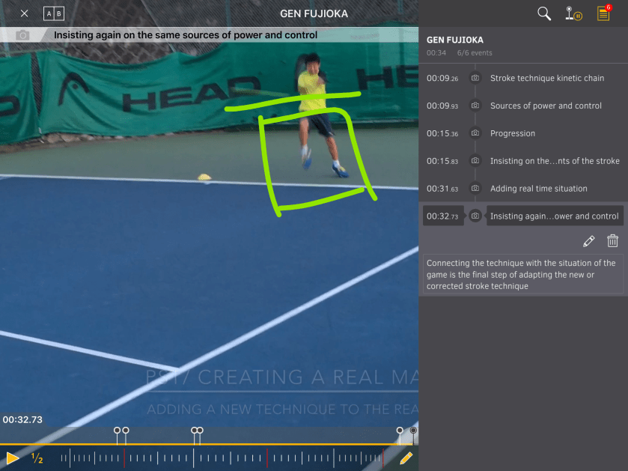Click the magnifier search icon
Viewport: 628px width, 471px height.
[544, 13]
